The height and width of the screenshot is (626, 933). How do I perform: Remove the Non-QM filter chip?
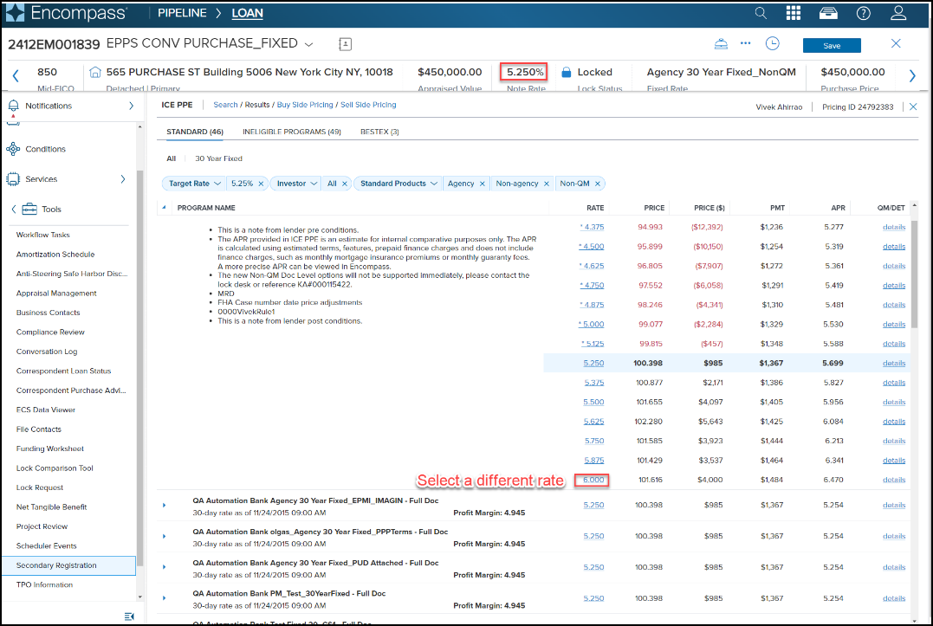[598, 184]
